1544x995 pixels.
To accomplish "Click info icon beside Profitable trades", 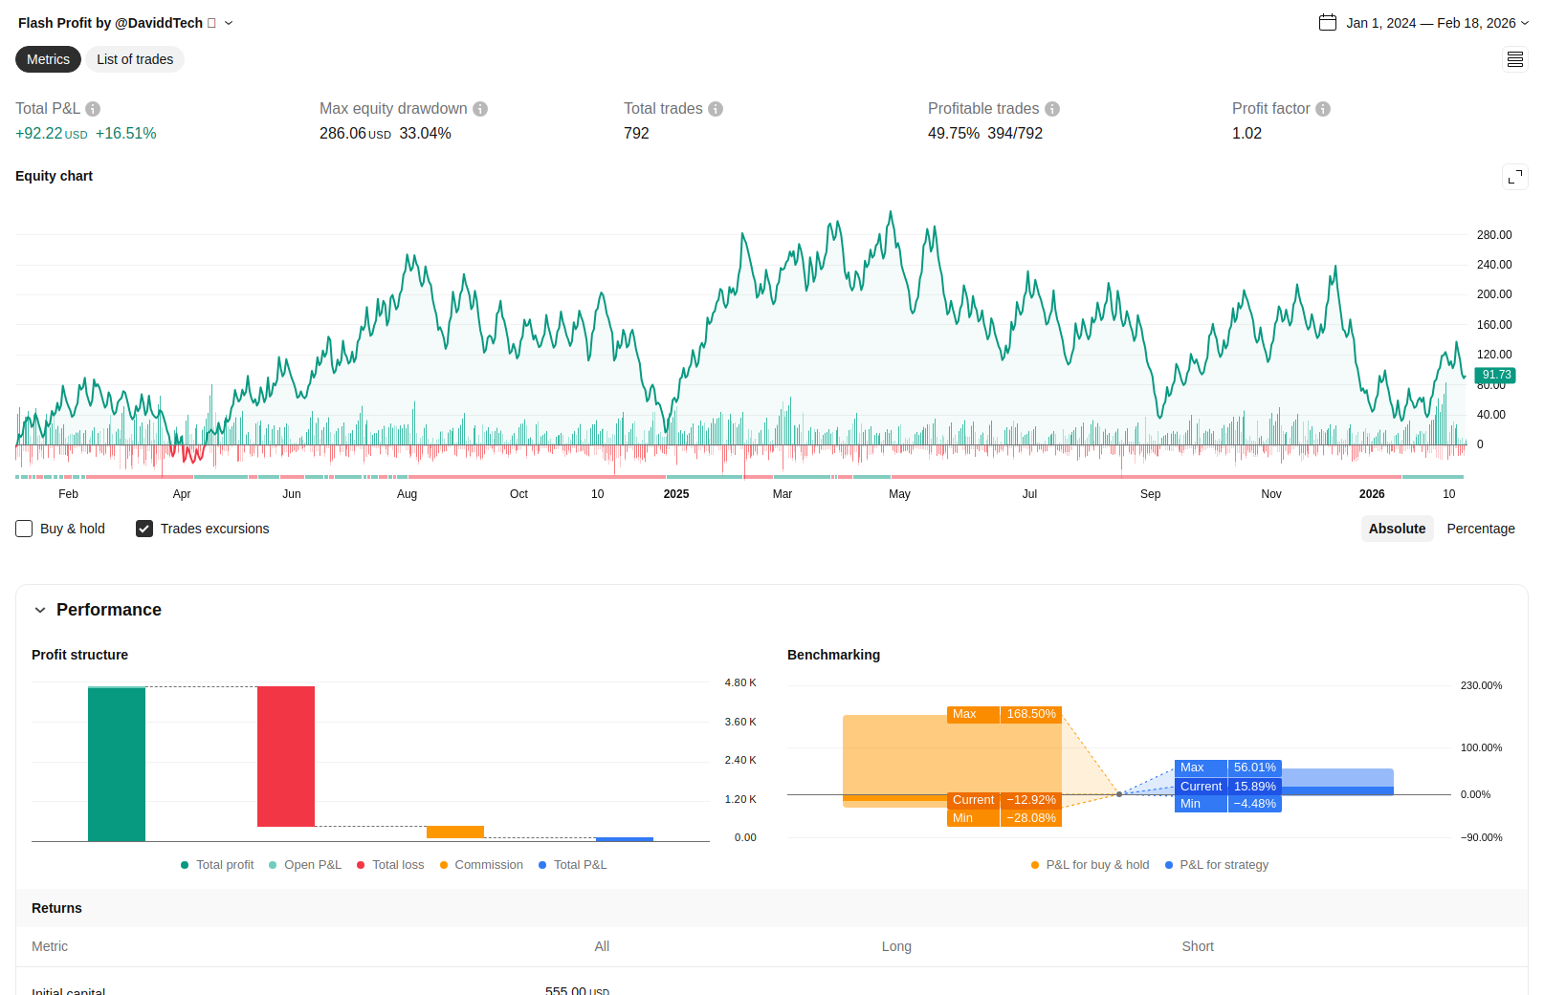I will [1052, 109].
